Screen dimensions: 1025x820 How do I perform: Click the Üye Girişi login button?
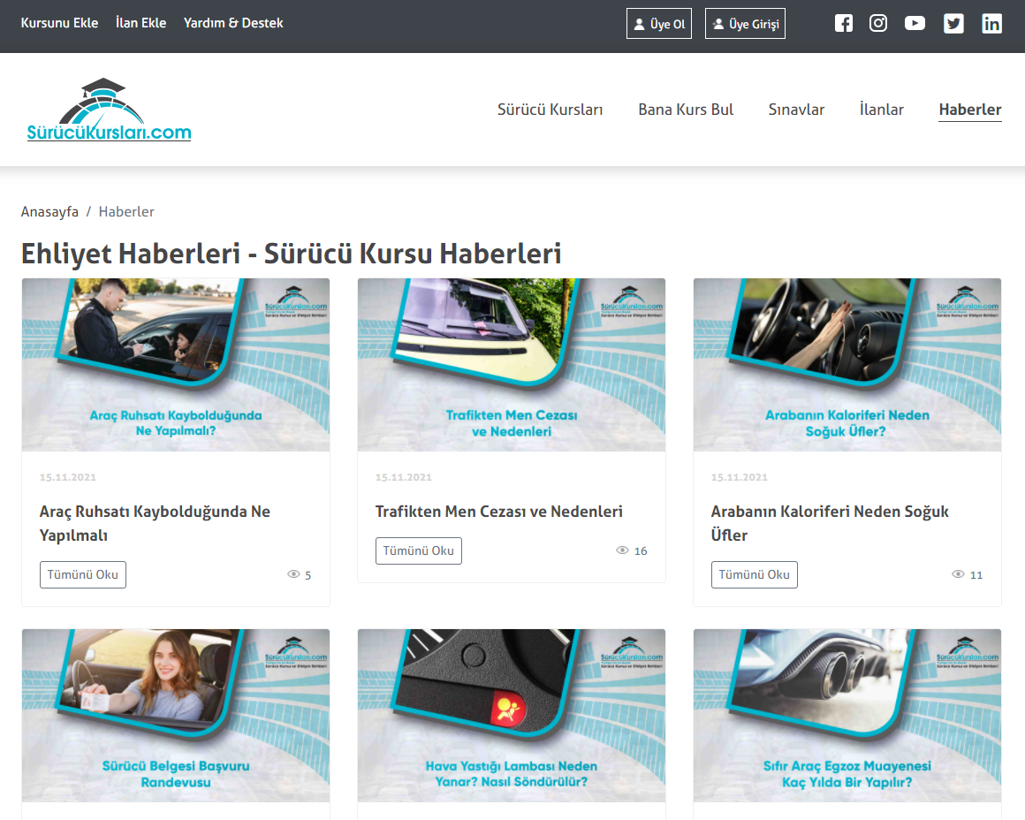tap(745, 24)
